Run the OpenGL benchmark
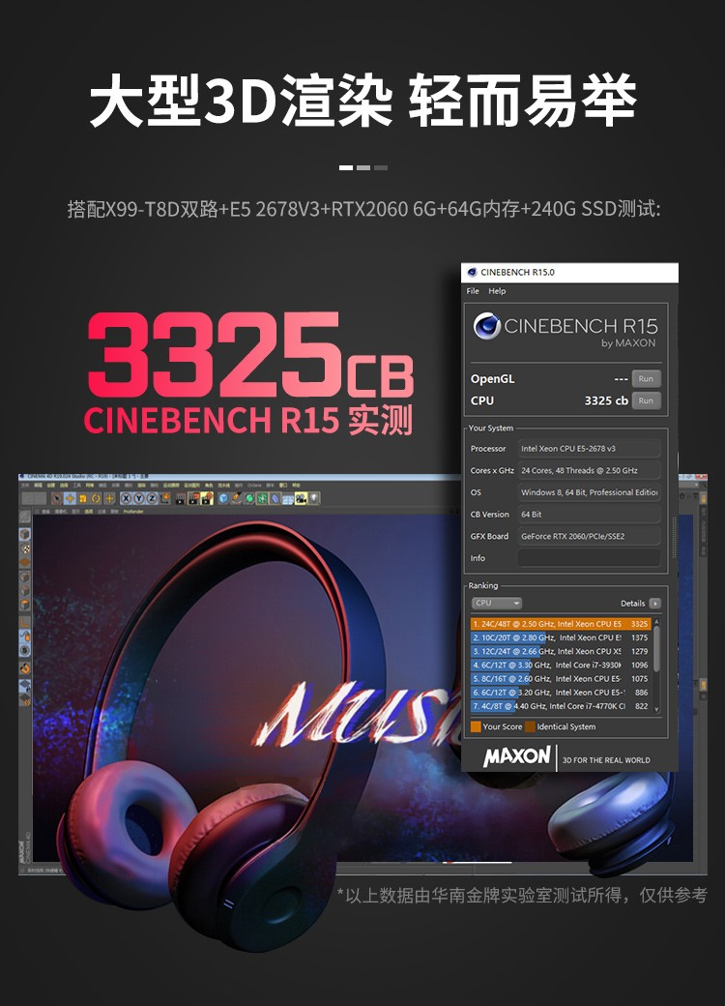 646,379
